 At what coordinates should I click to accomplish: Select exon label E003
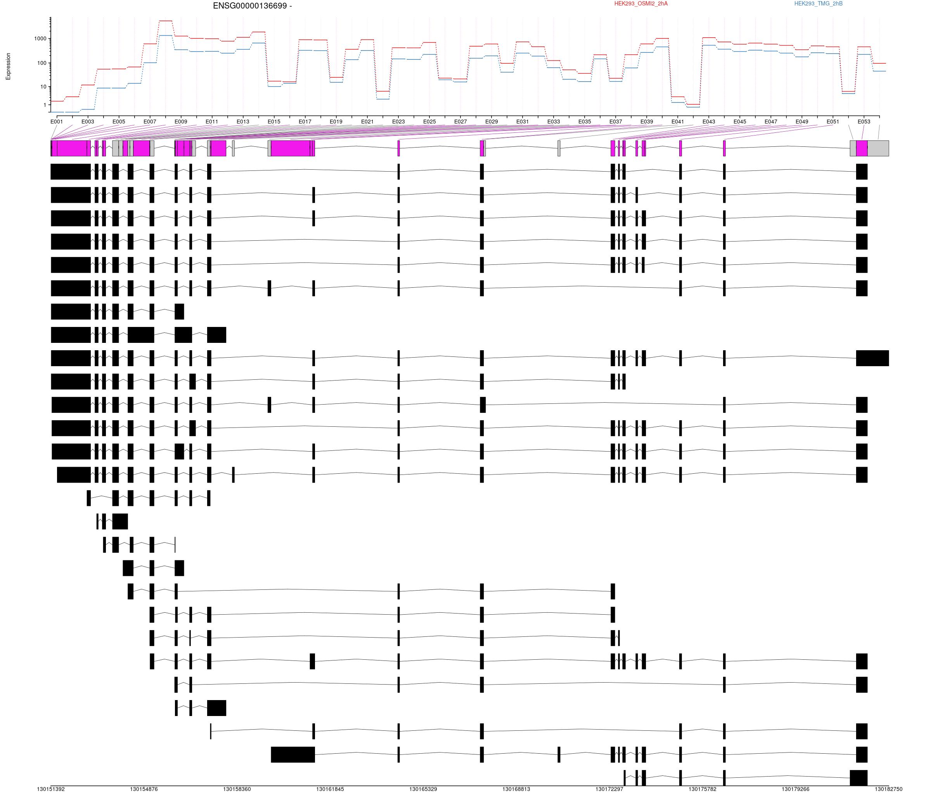click(88, 122)
